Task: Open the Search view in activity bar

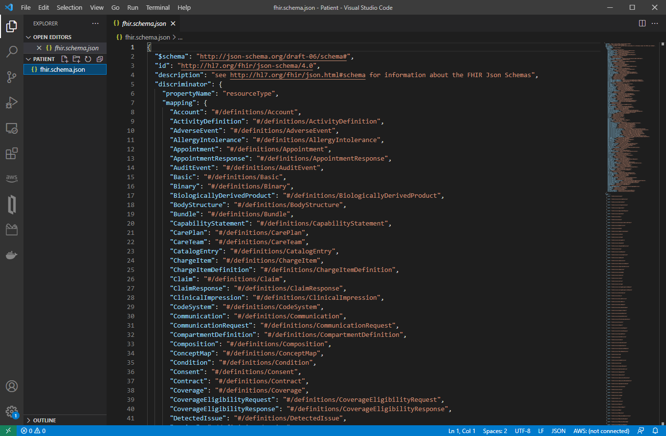Action: (12, 52)
